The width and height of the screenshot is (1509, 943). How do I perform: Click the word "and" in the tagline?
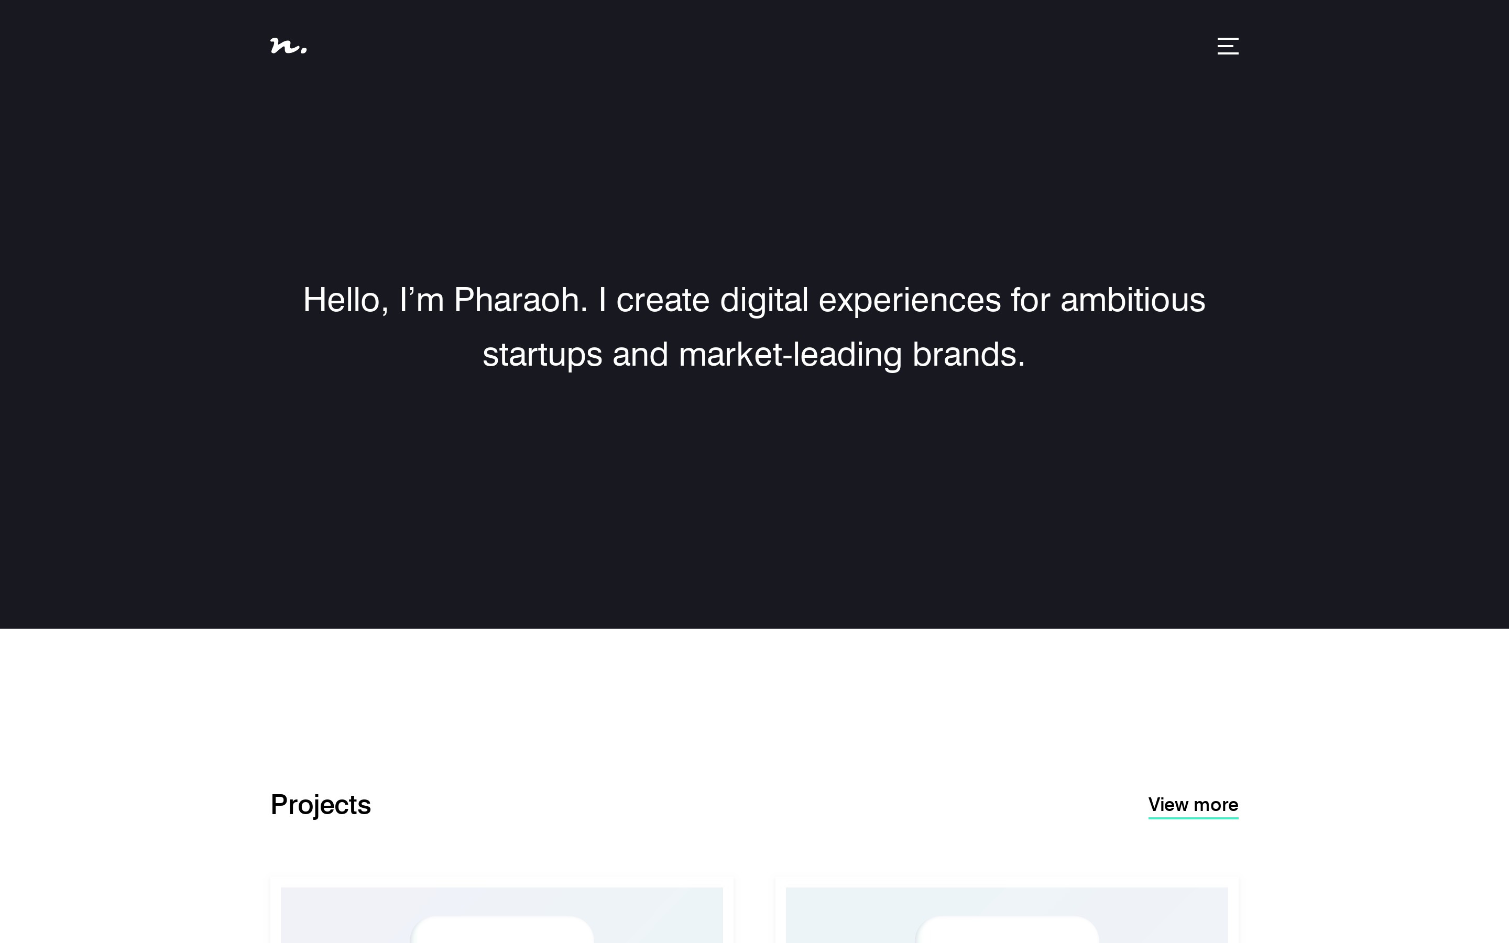click(x=640, y=354)
